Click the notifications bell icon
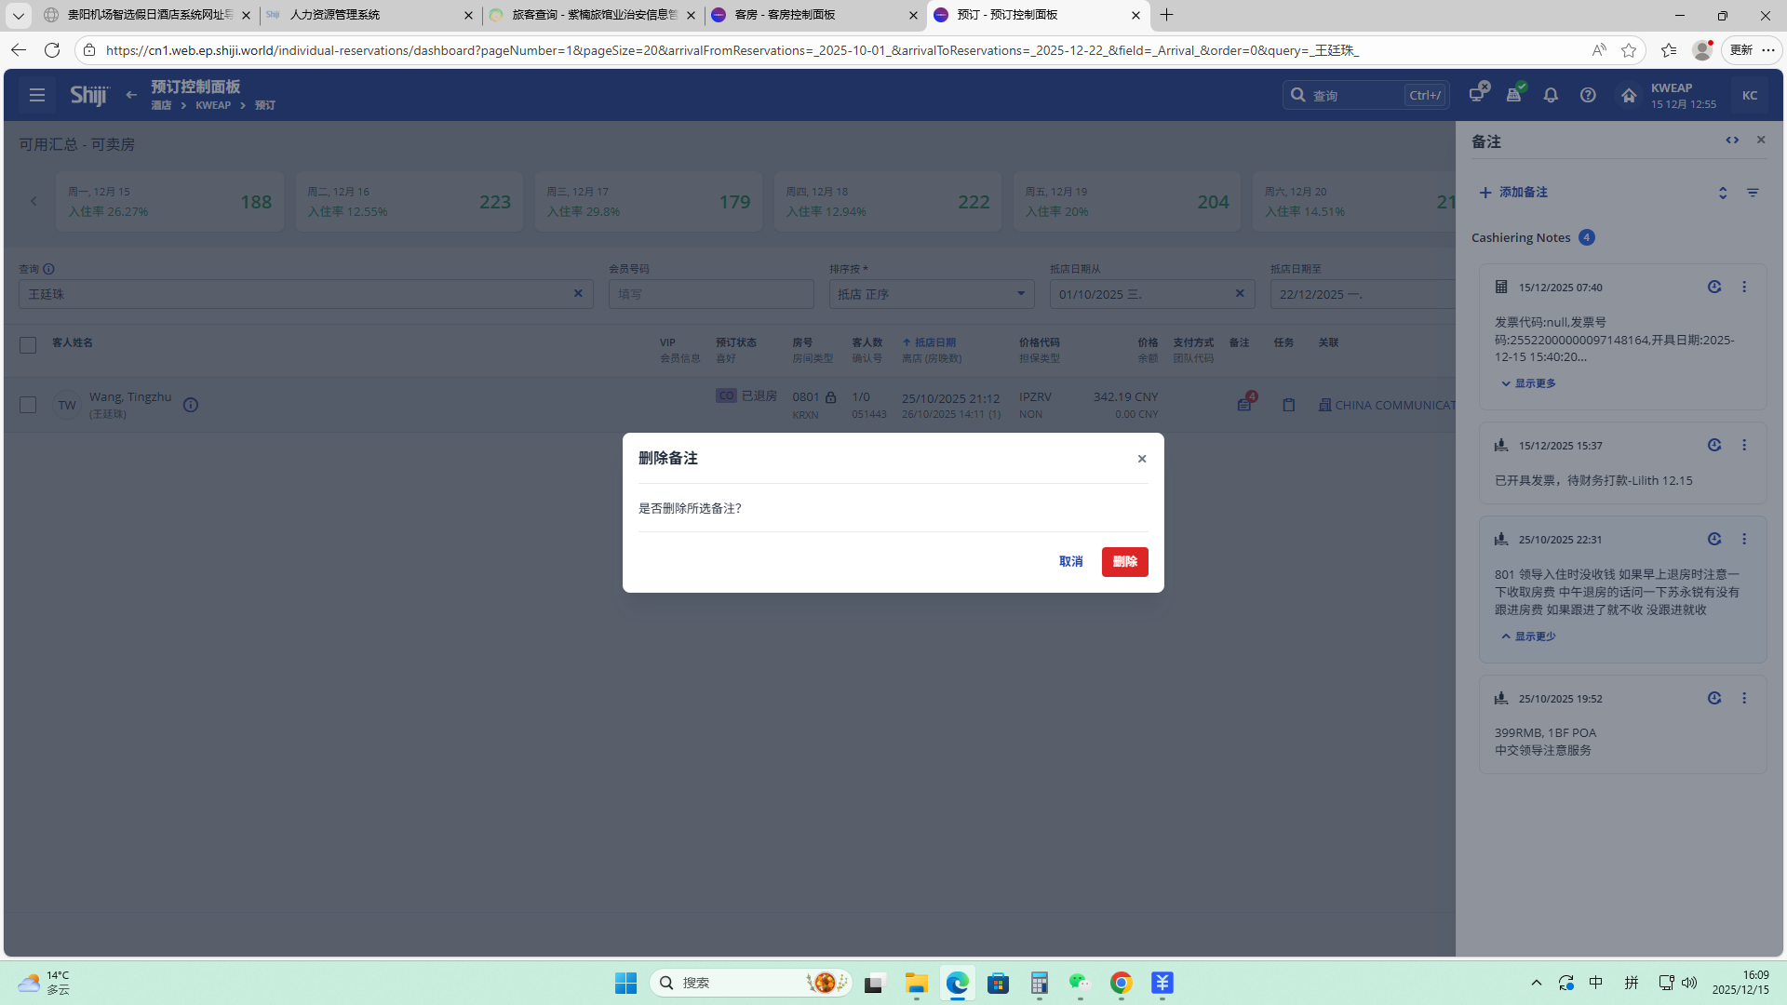The height and width of the screenshot is (1005, 1787). [1551, 95]
